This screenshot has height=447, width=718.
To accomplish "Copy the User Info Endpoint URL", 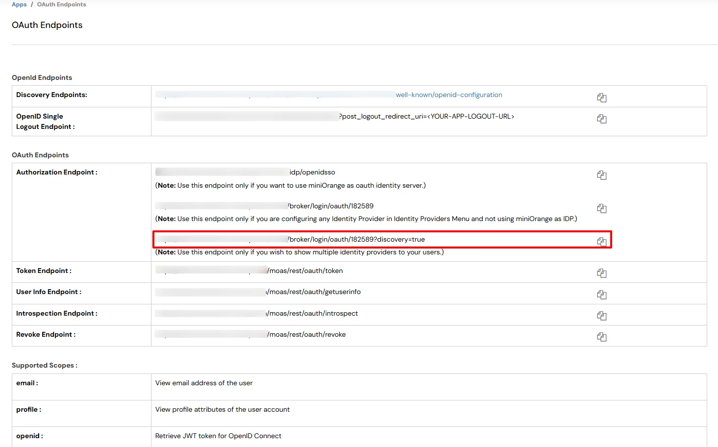I will (602, 294).
